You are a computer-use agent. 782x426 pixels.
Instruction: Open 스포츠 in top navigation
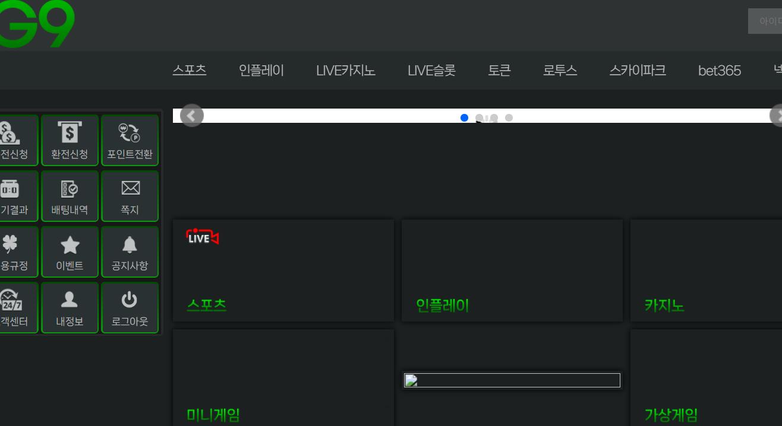coord(190,71)
